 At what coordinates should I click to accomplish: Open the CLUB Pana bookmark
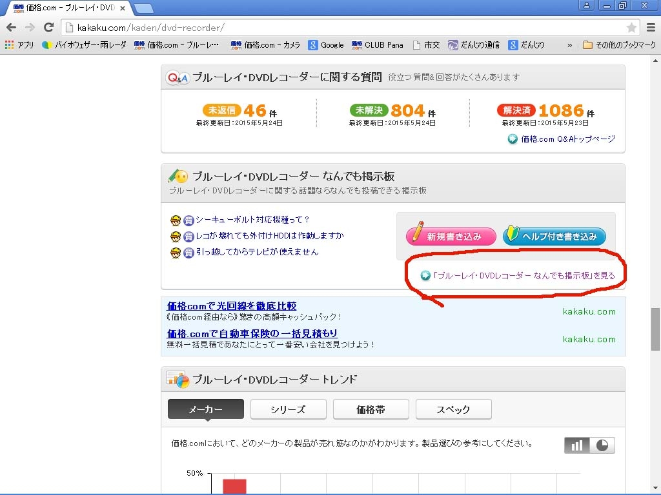coord(377,44)
